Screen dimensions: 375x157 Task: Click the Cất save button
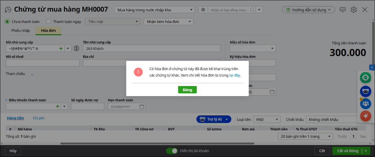tap(322, 151)
